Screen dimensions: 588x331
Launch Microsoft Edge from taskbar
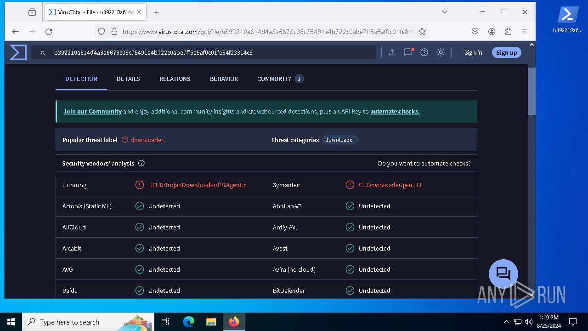coord(189,322)
